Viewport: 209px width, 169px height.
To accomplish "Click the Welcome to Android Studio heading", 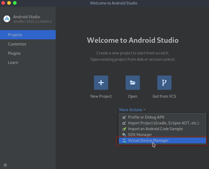I will point(133,40).
